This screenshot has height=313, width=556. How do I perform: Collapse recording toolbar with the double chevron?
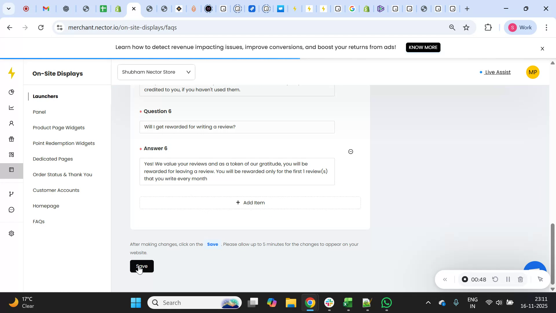[x=445, y=279]
